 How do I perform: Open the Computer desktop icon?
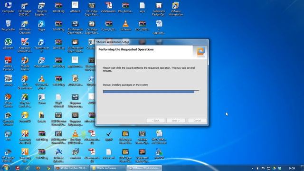[x=8, y=8]
